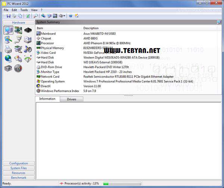Image resolution: width=224 pixels, height=188 pixels.
Task: Select the Voltage gauge sidebar icon
Action: pos(28,59)
